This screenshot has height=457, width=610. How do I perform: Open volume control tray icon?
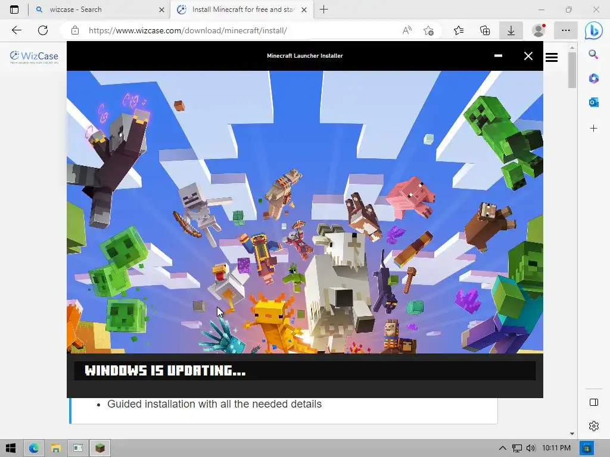(531, 448)
